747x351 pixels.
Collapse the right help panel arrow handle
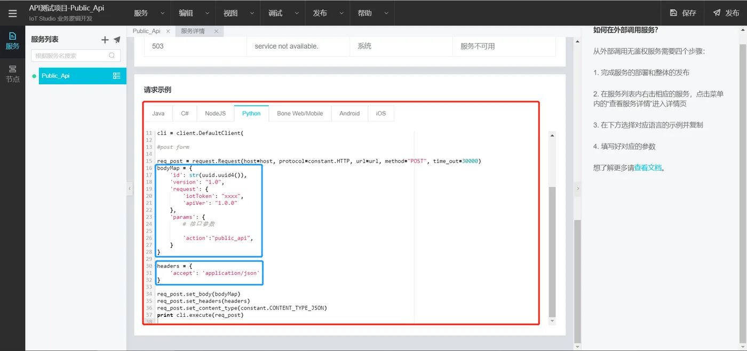[577, 188]
